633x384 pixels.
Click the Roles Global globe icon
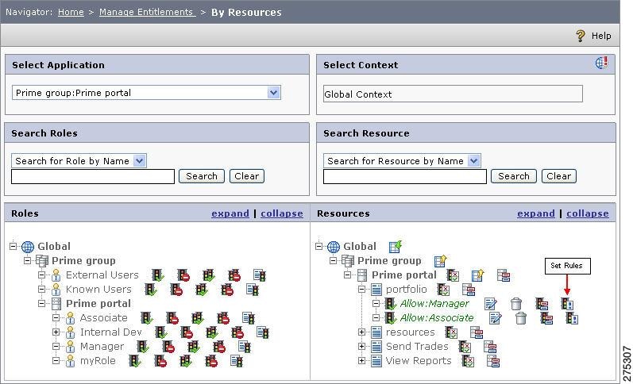[x=28, y=247]
